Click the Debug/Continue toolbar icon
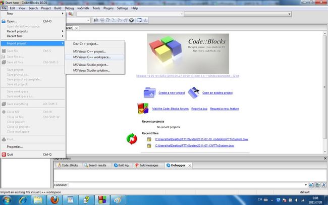 pos(96,20)
